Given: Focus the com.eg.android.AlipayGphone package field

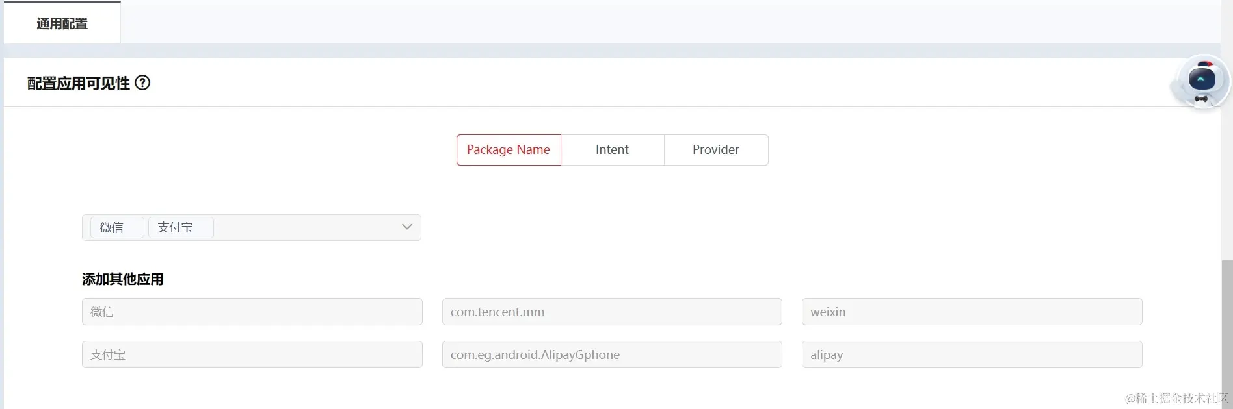Looking at the screenshot, I should [611, 355].
